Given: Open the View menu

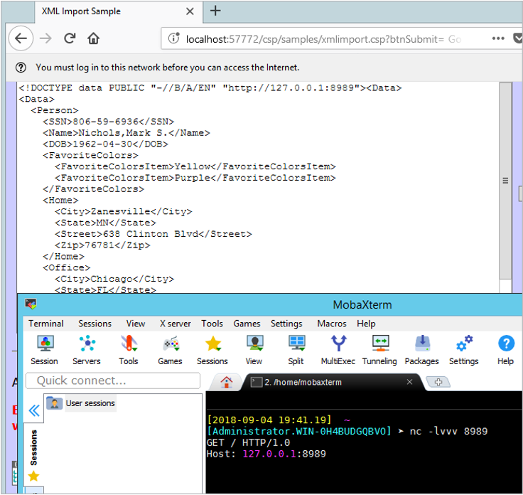Looking at the screenshot, I should click(x=136, y=324).
